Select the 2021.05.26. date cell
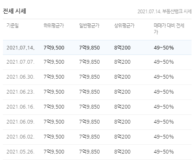 pyautogui.click(x=20, y=152)
